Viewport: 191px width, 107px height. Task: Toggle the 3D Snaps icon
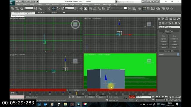coord(90,9)
